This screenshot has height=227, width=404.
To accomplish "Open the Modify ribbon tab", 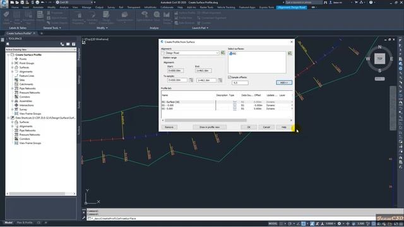I will click(x=51, y=8).
